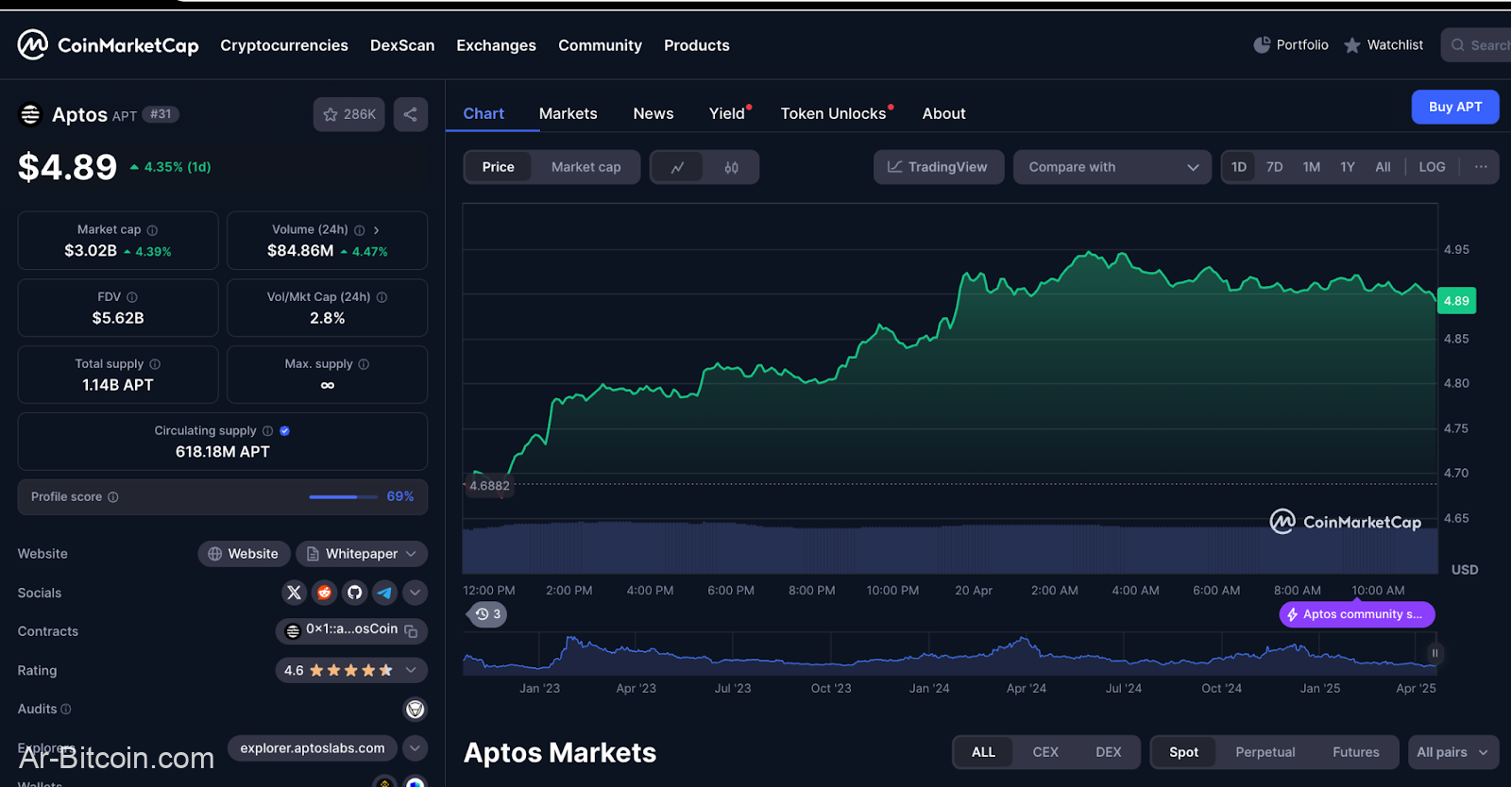
Task: Click the chart history events badge 3
Action: pyautogui.click(x=488, y=614)
